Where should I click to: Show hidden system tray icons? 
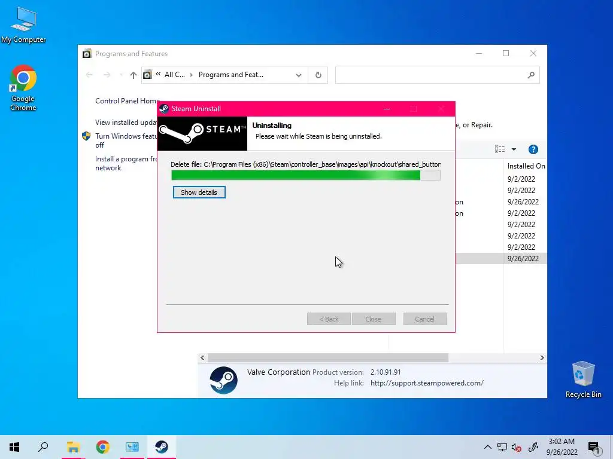(487, 447)
